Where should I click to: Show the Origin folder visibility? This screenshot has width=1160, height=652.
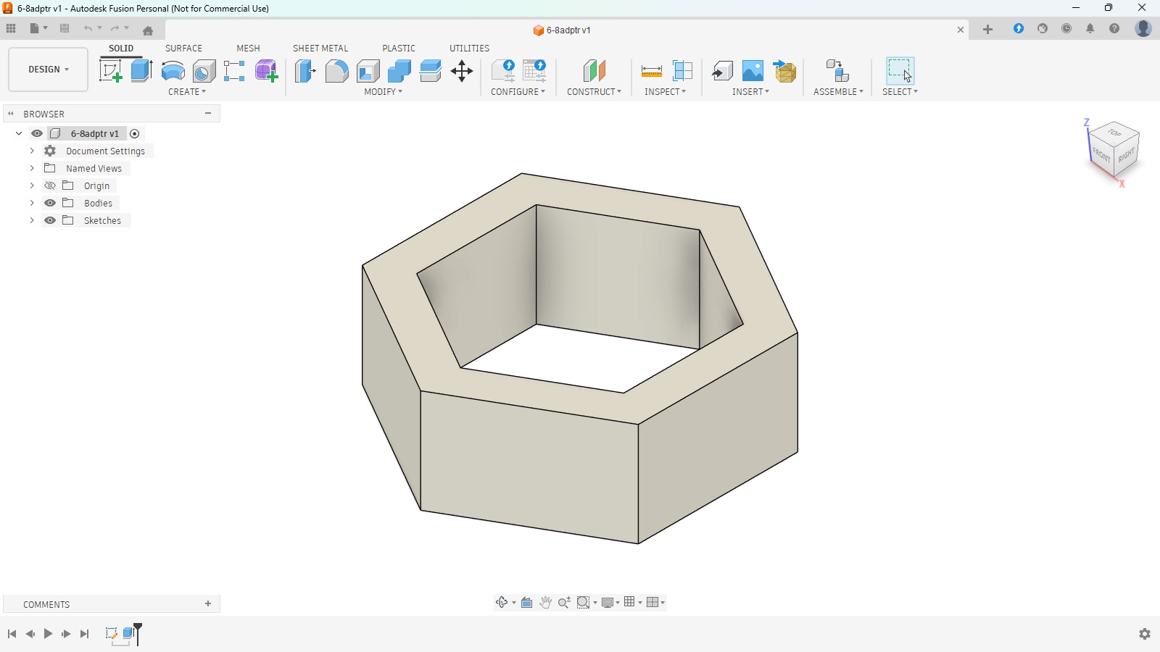[x=50, y=185]
